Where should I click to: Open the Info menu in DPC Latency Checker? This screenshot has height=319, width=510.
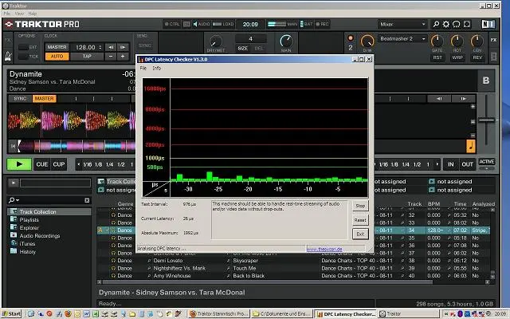(x=157, y=69)
